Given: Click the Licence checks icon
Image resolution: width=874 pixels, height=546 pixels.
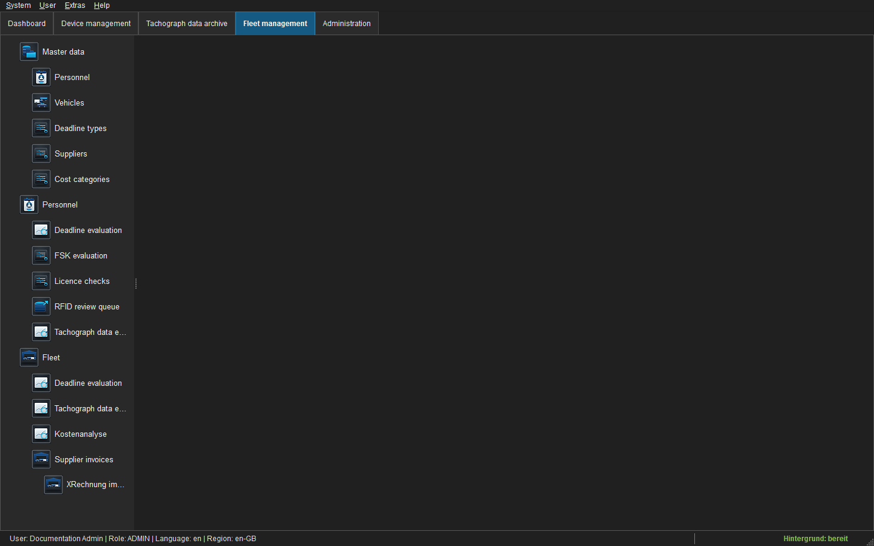Looking at the screenshot, I should coord(41,281).
